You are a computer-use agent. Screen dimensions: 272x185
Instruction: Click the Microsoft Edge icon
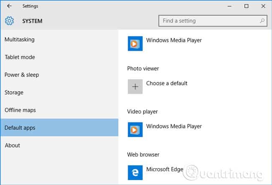coord(135,172)
